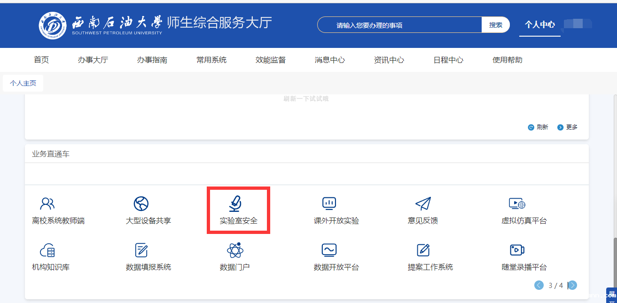This screenshot has height=303, width=617.
Task: Open the 常用系统 menu item
Action: (211, 60)
